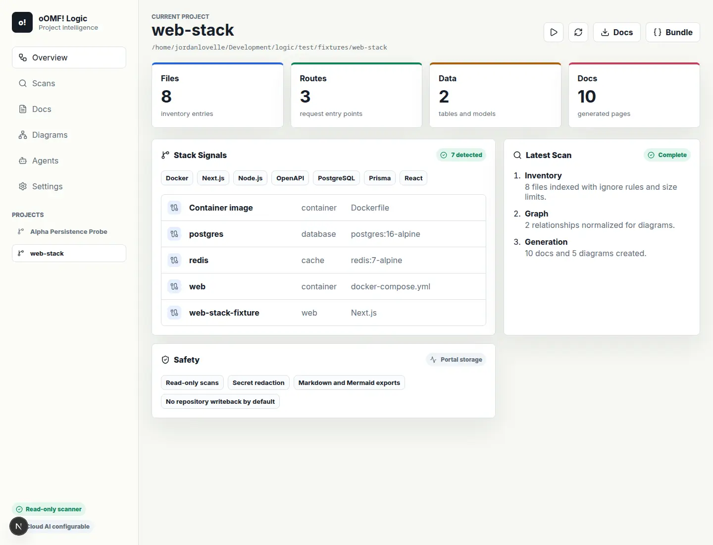Viewport: 713px width, 545px height.
Task: Click the icon beside web-stack-fixture row
Action: tap(174, 313)
